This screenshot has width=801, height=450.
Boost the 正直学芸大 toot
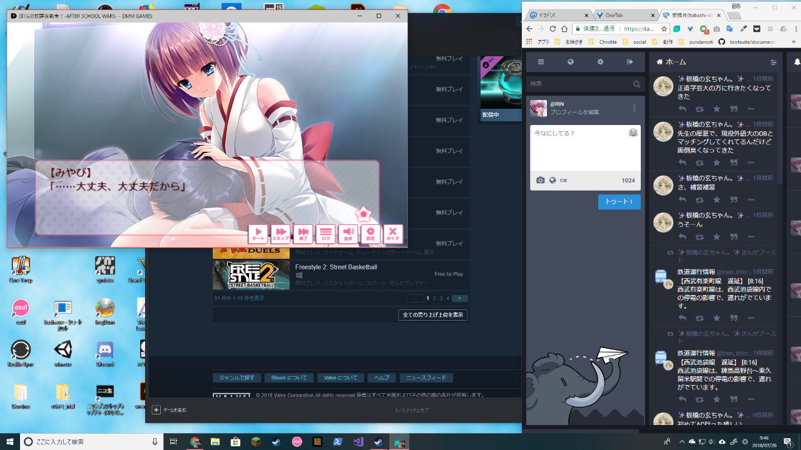pyautogui.click(x=699, y=109)
